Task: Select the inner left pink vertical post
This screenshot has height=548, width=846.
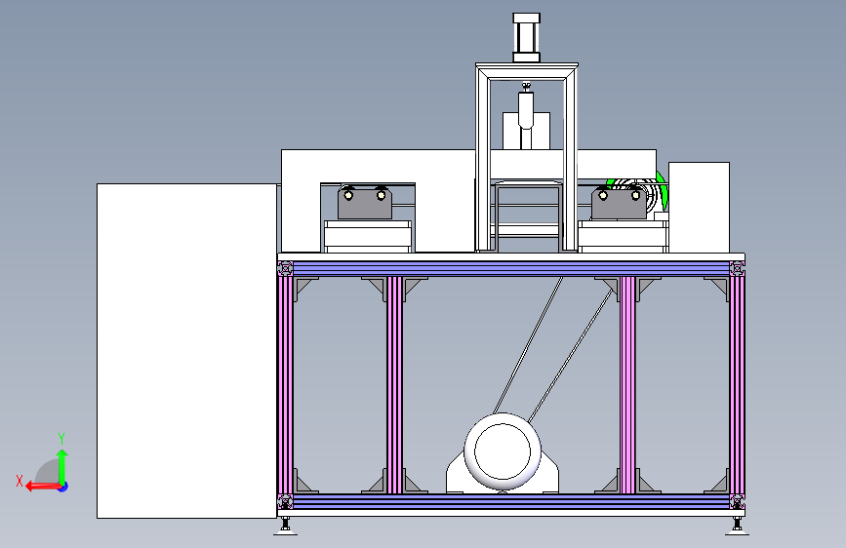Action: pos(395,385)
